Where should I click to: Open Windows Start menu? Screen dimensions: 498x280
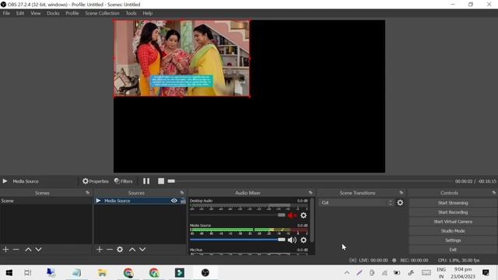9,273
